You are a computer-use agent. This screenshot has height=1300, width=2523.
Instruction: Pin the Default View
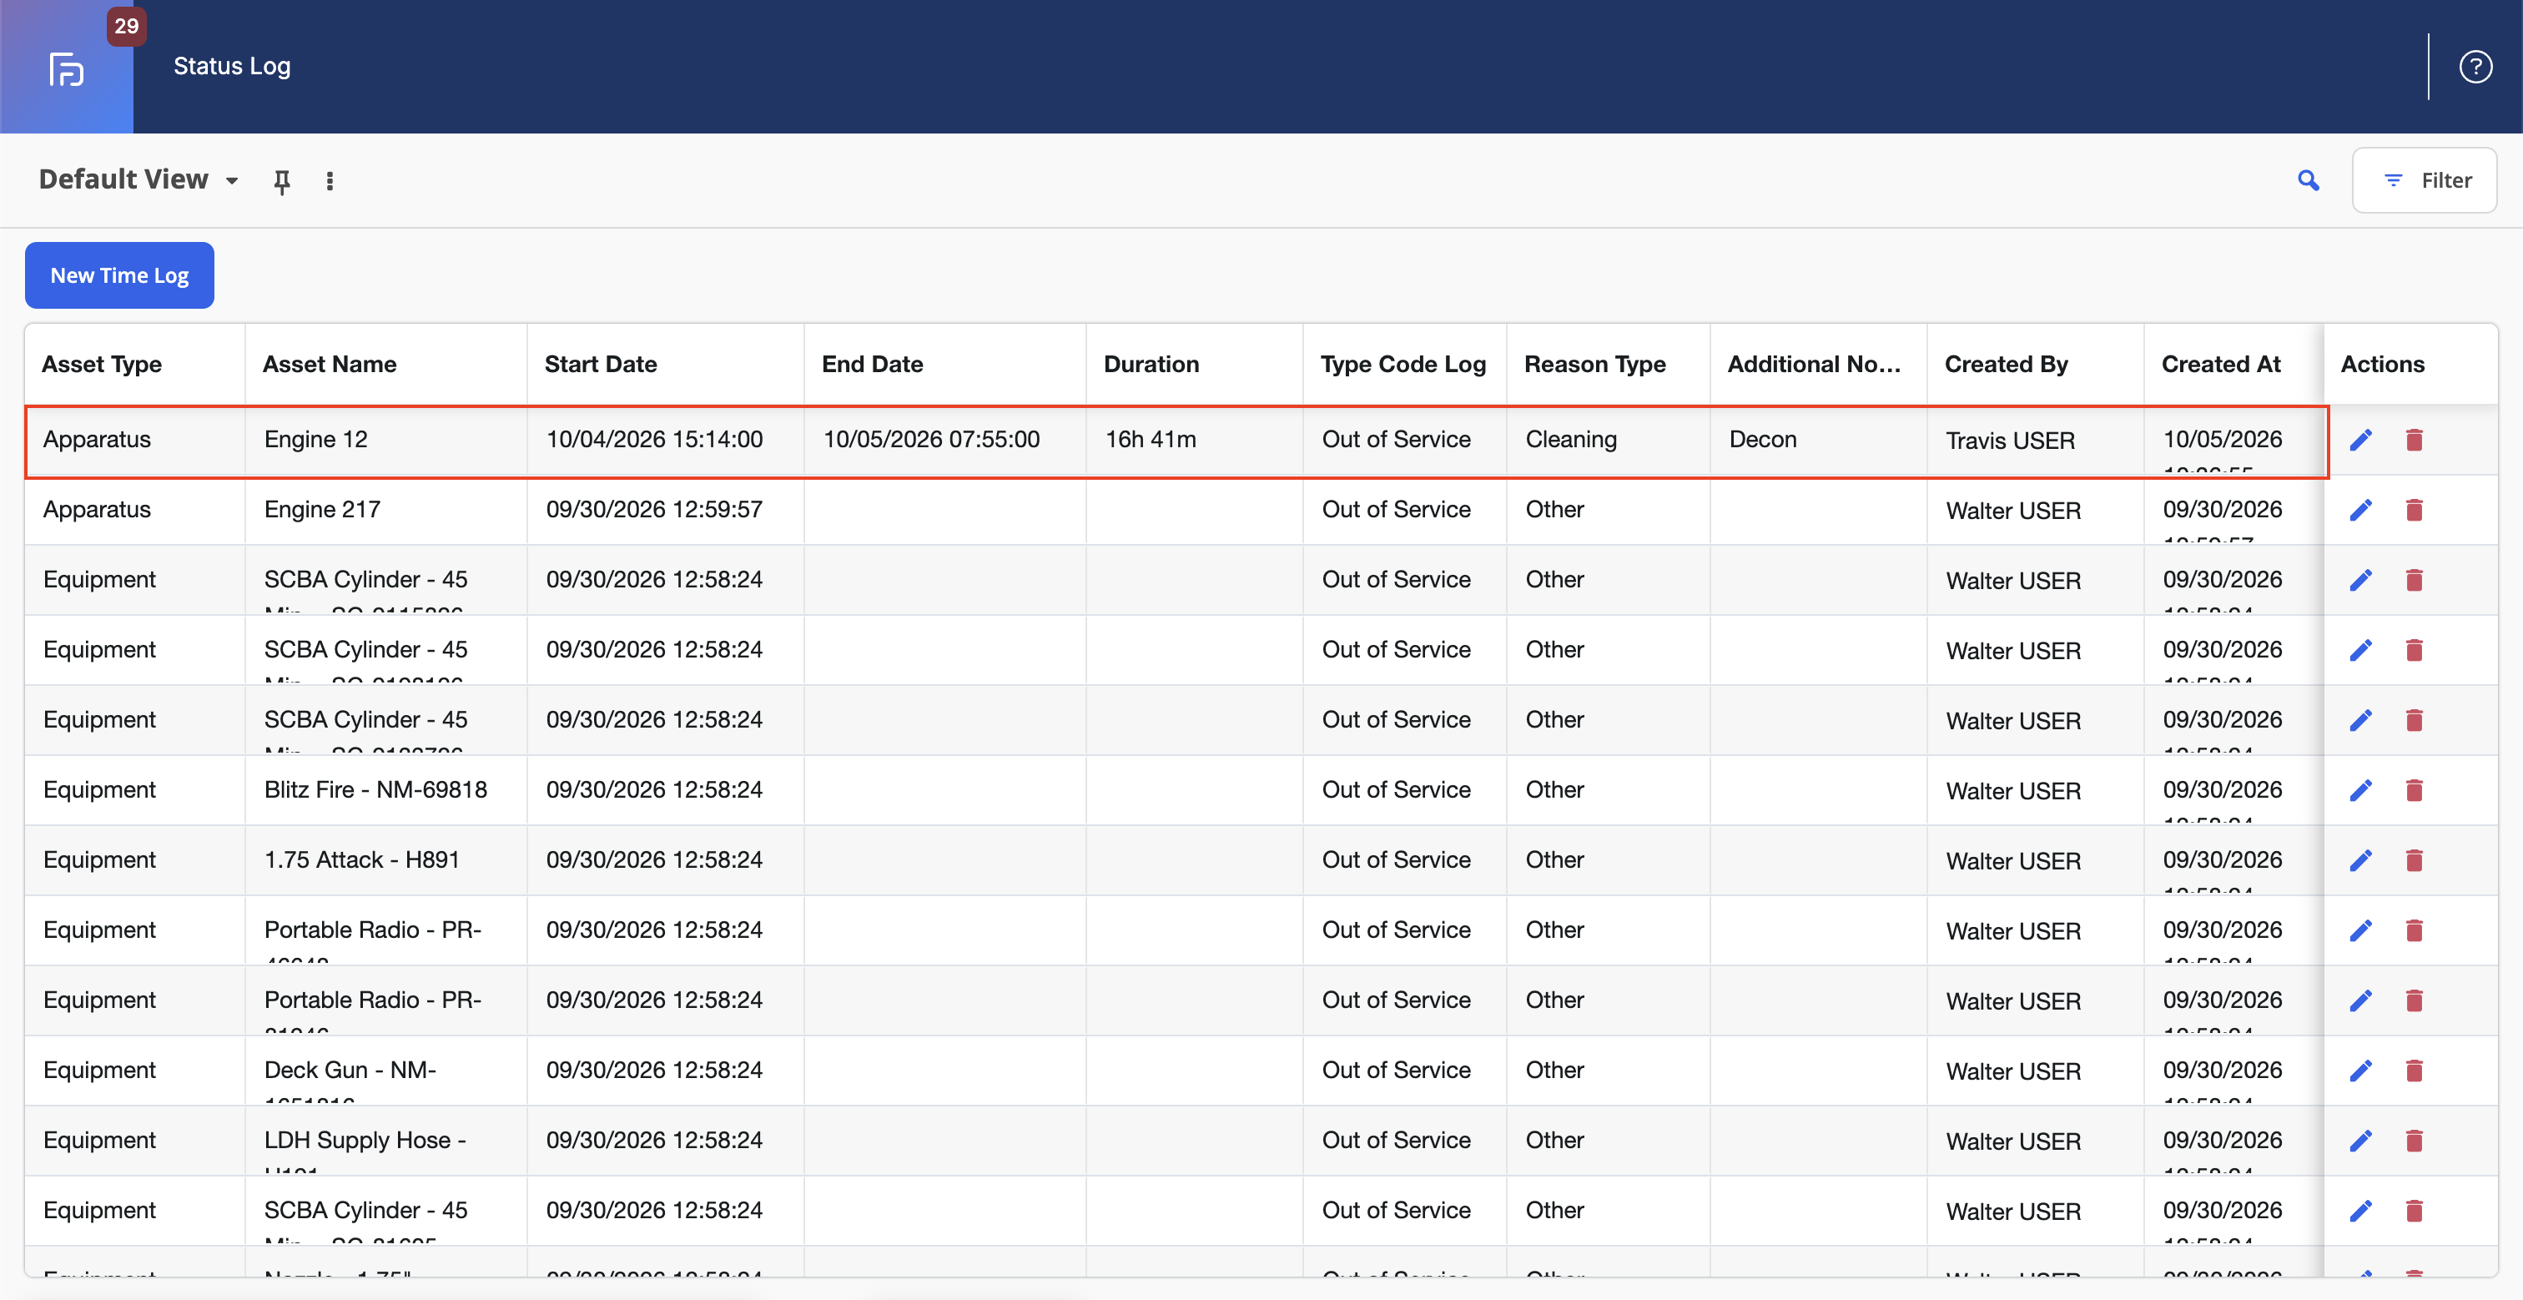pos(282,181)
